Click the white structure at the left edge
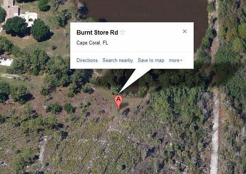 (x=6, y=62)
